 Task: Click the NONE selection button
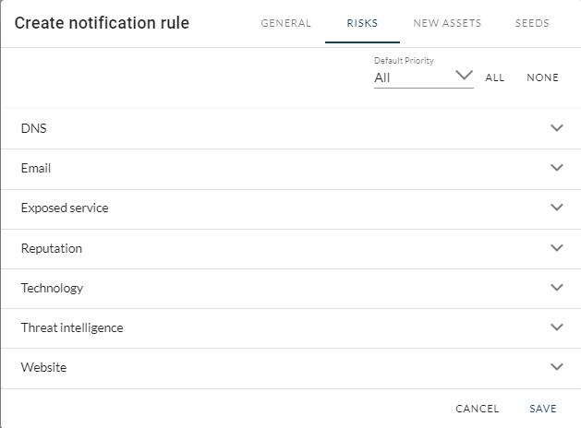click(542, 77)
